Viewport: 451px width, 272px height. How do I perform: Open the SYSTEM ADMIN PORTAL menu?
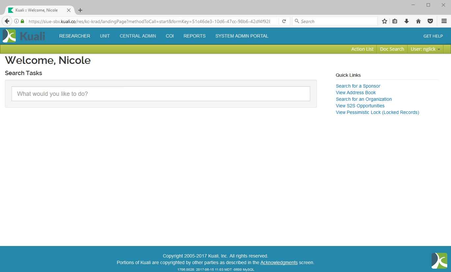click(x=242, y=36)
